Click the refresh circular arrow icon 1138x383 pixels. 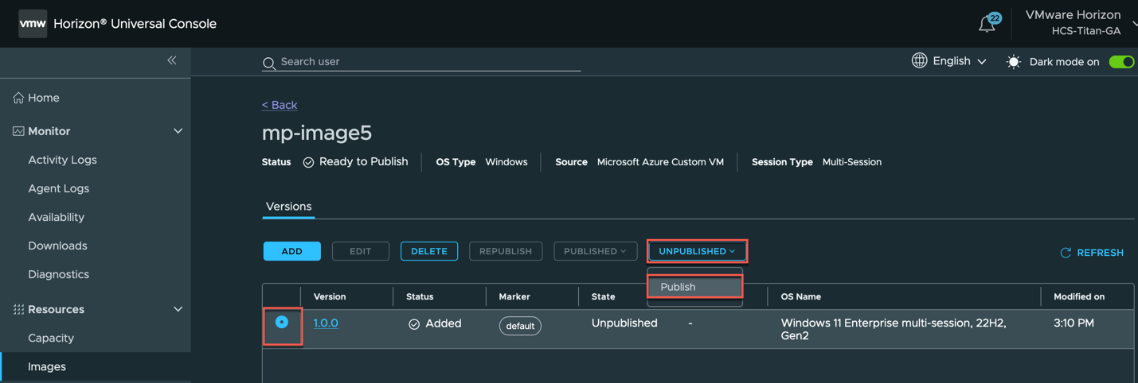tap(1066, 253)
